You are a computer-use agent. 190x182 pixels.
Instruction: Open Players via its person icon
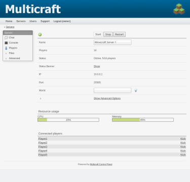[x=6, y=48]
